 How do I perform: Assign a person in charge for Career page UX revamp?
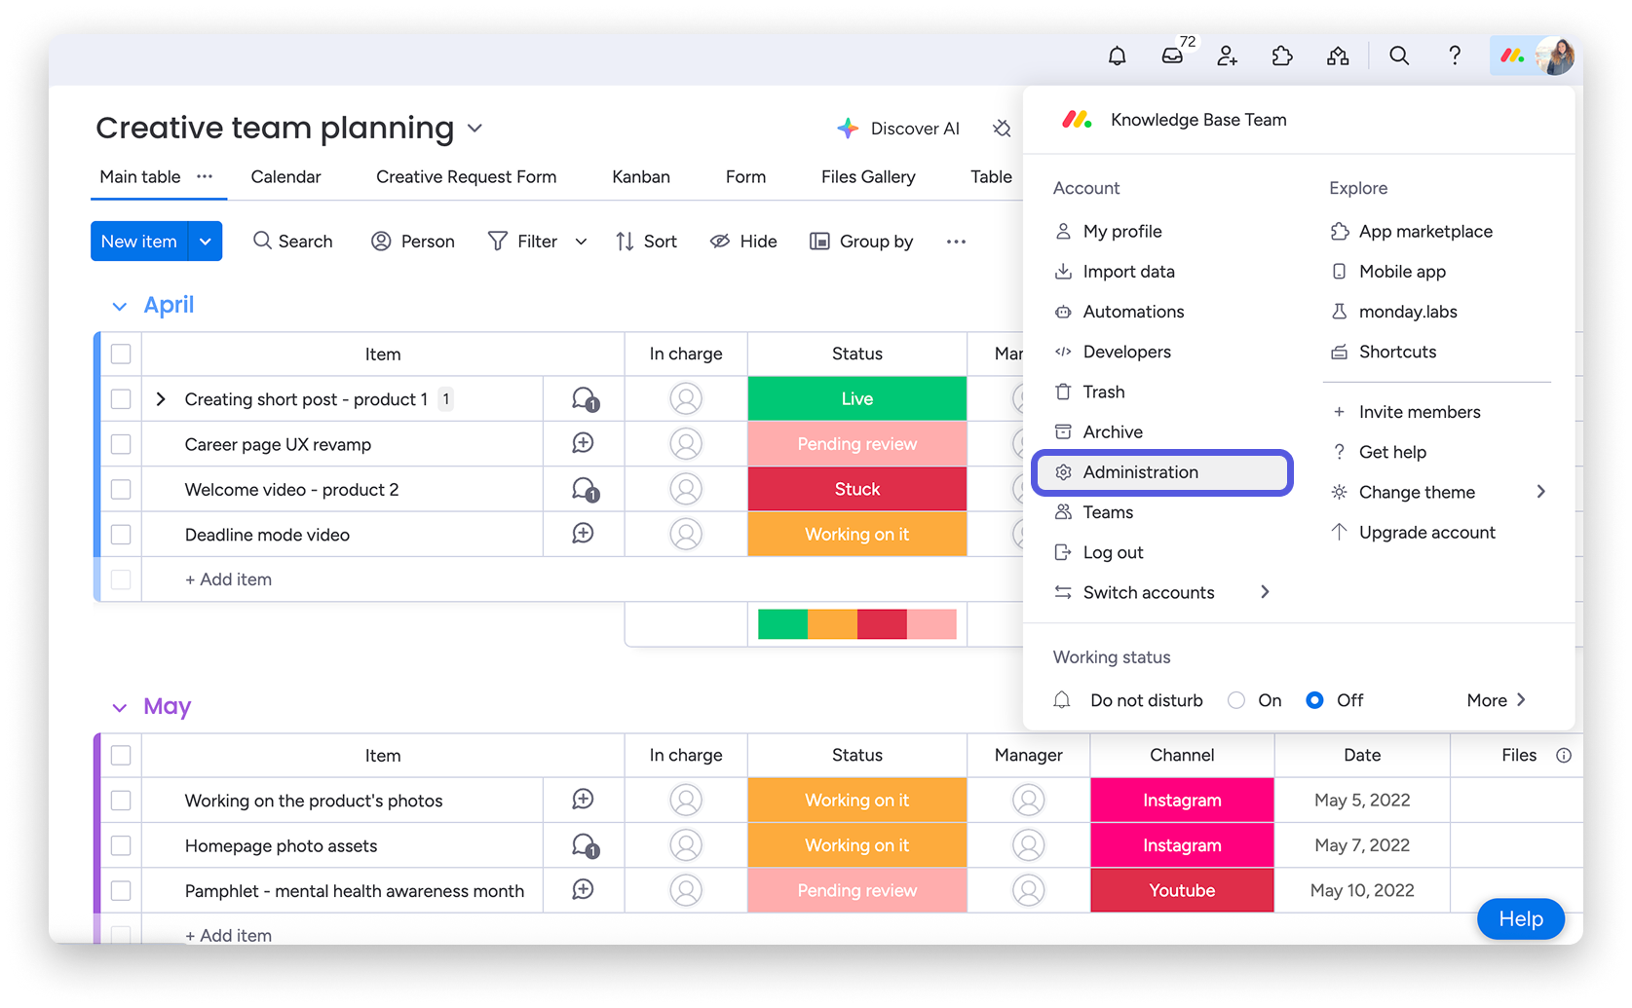click(x=686, y=444)
